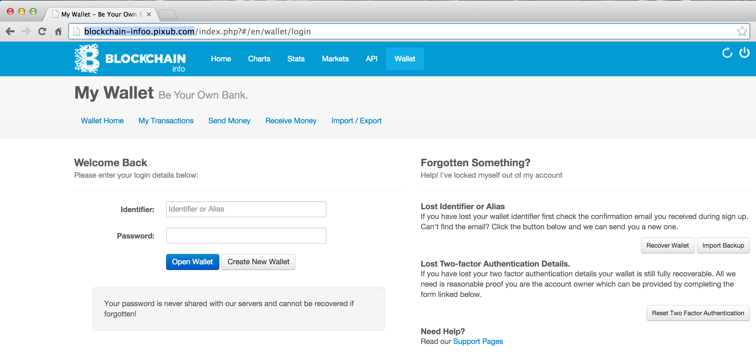Reload the page with the refresh icon
This screenshot has height=360, width=756.
point(42,31)
